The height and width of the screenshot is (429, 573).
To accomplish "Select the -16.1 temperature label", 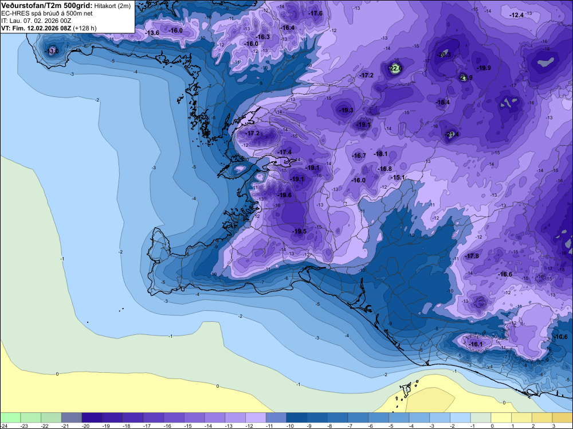I will (476, 344).
